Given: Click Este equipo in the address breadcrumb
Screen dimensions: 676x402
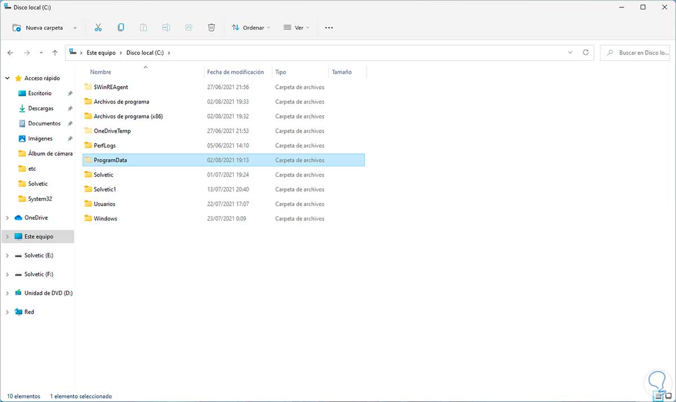Looking at the screenshot, I should (101, 53).
